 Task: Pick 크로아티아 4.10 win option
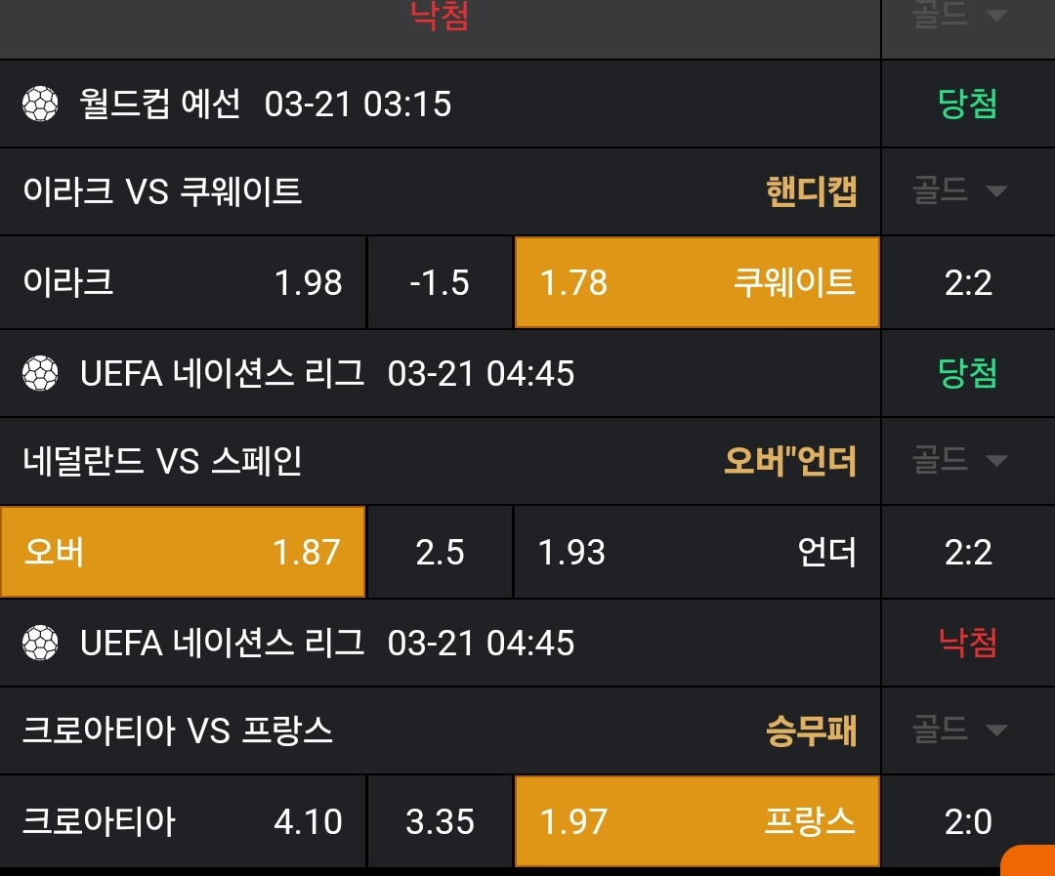click(x=183, y=821)
